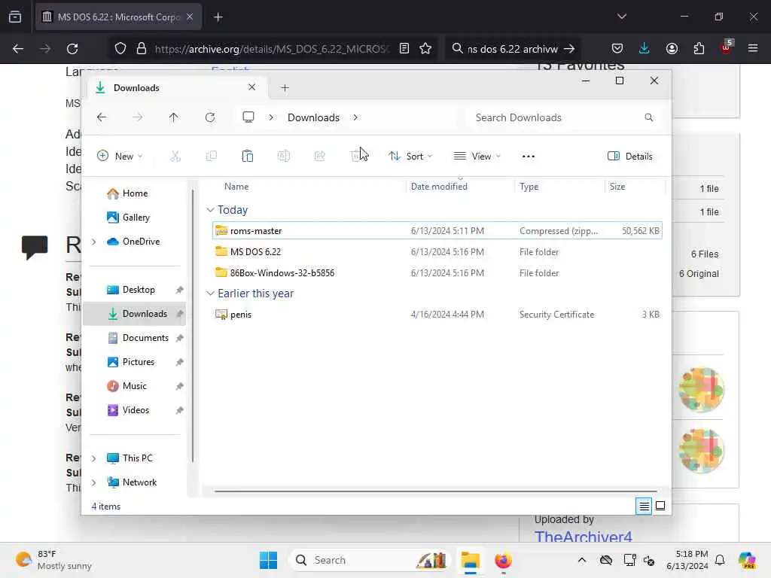
Task: Collapse the Today group
Action: click(x=210, y=210)
